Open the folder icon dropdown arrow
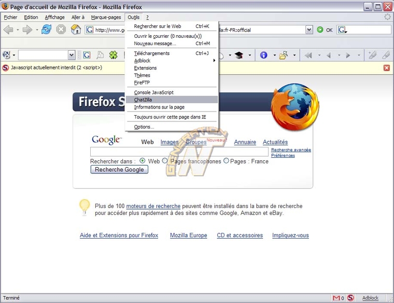 coord(294,55)
